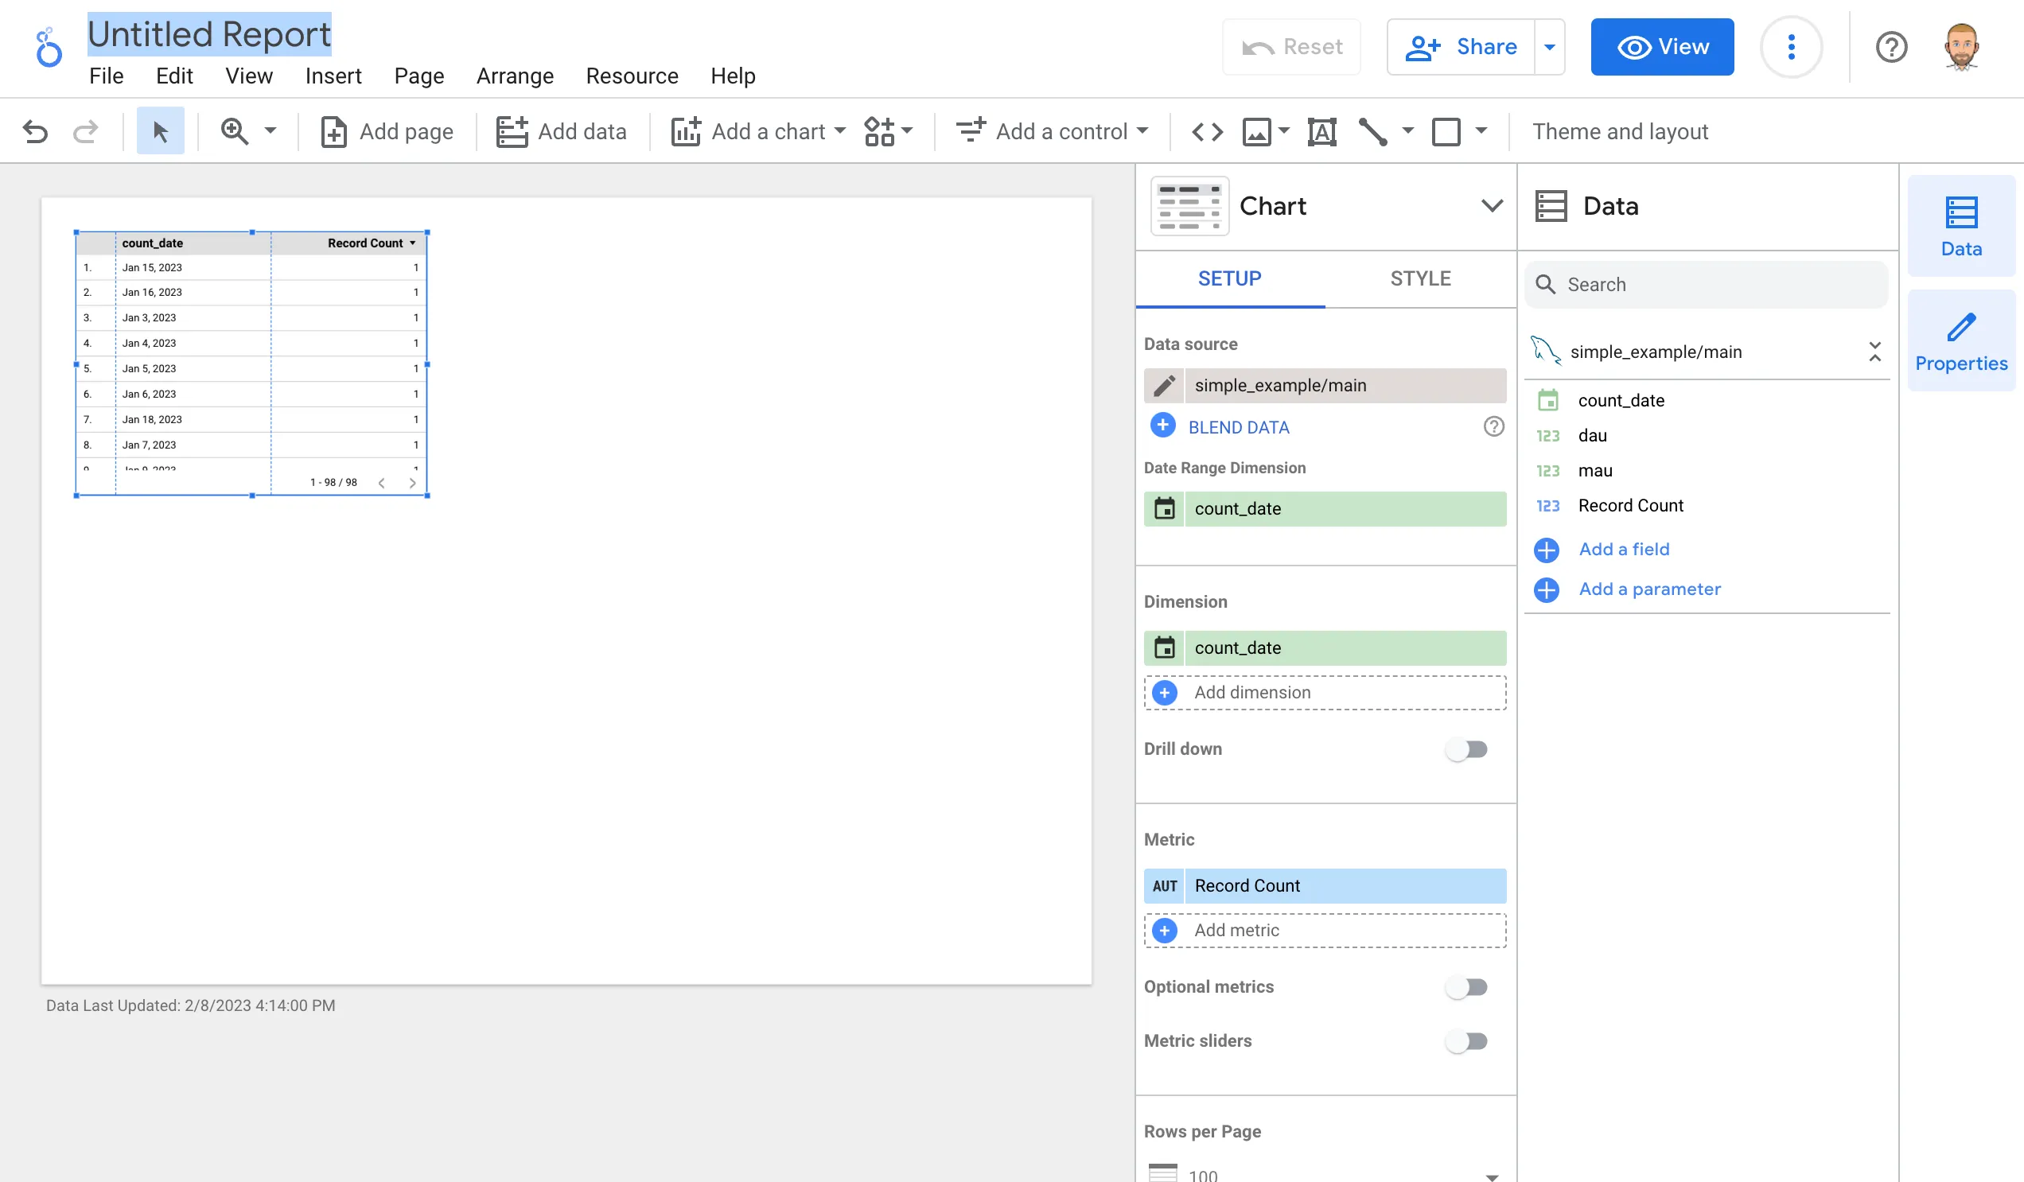This screenshot has width=2024, height=1182.
Task: Click the community visualizations and components icon
Action: [x=880, y=131]
